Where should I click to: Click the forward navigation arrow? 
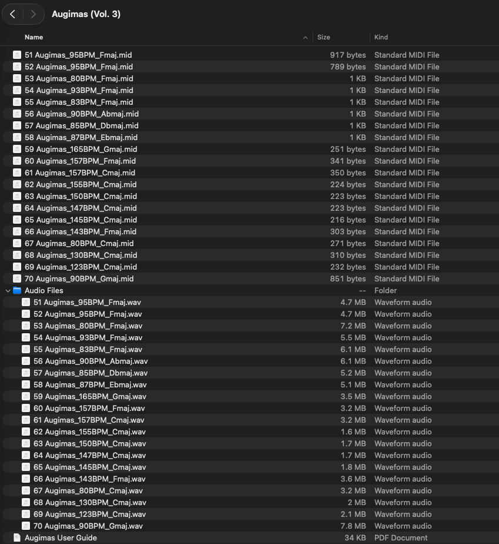coord(34,14)
